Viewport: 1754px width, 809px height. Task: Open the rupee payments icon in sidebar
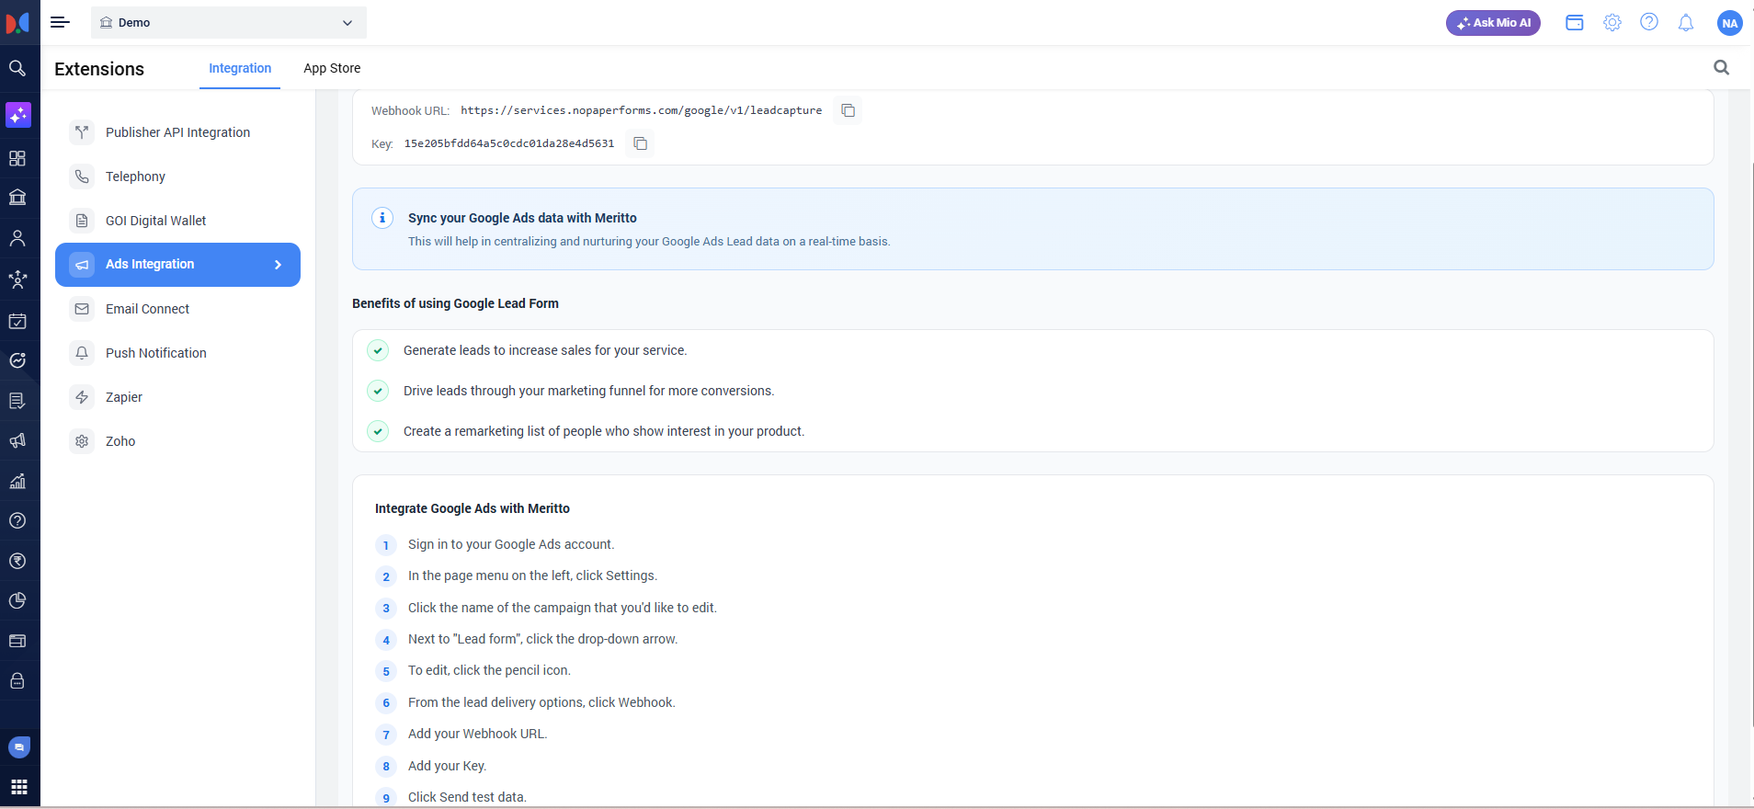pyautogui.click(x=17, y=561)
